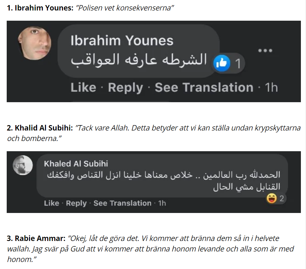Click the bold '3. Rabie Ammar:' heading

coord(36,238)
